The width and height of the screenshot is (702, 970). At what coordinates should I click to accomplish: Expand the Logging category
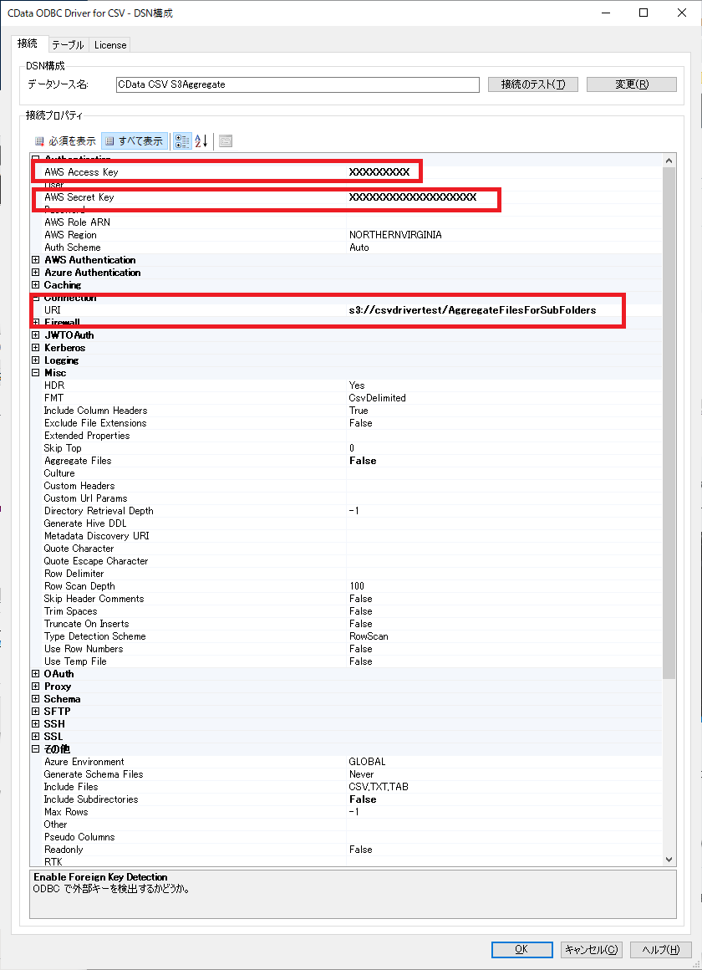click(36, 360)
